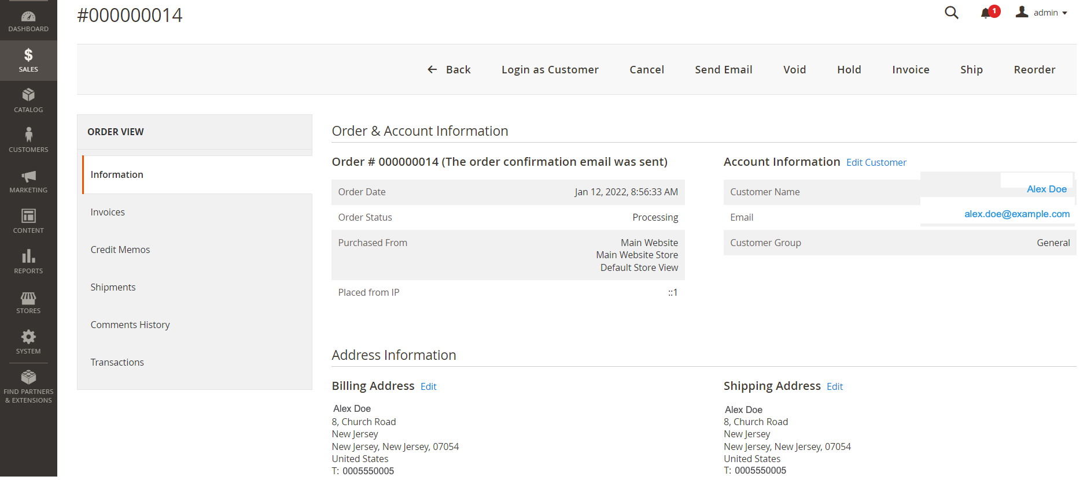Open the Customers person icon
The width and height of the screenshot is (1087, 480).
(28, 135)
